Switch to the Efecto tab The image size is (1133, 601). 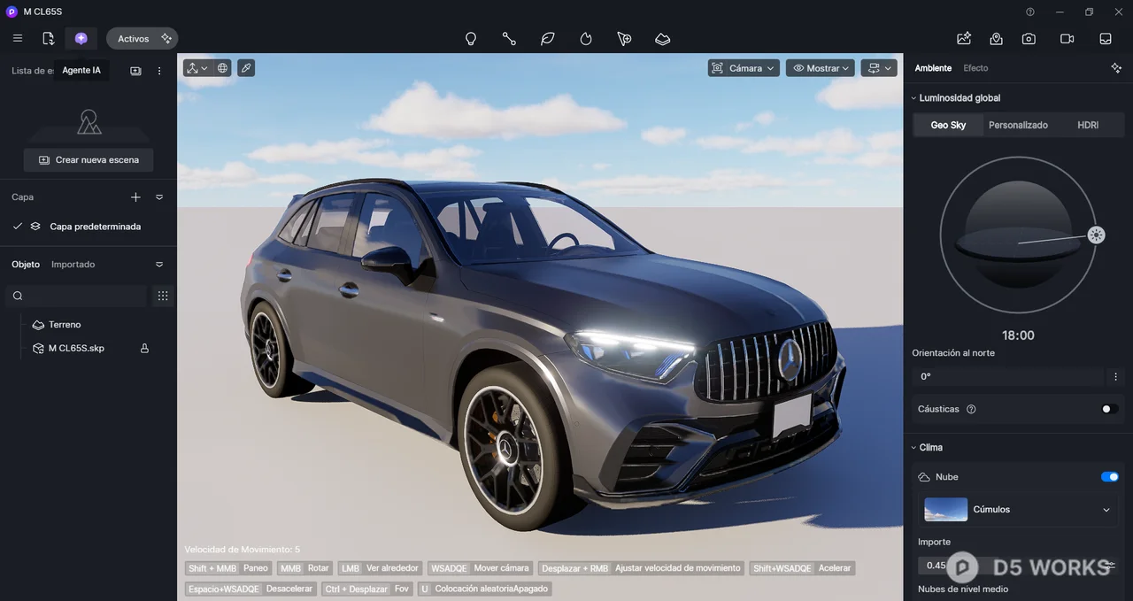[x=975, y=68]
